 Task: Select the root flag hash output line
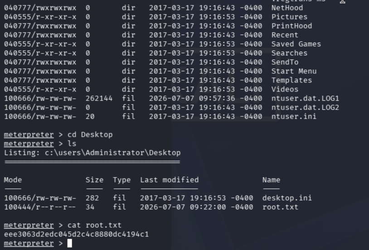tap(77, 234)
